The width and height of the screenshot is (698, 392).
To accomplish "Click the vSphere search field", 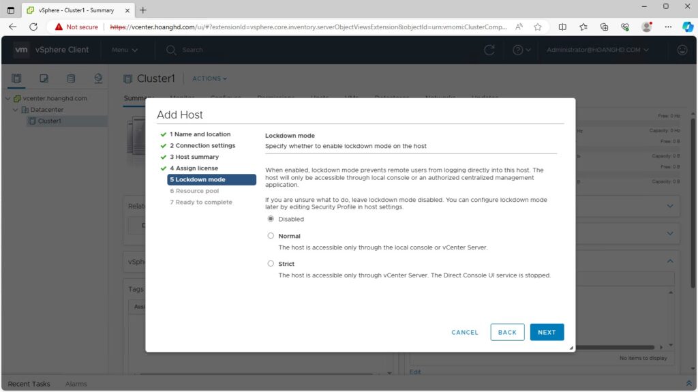I will tap(192, 50).
